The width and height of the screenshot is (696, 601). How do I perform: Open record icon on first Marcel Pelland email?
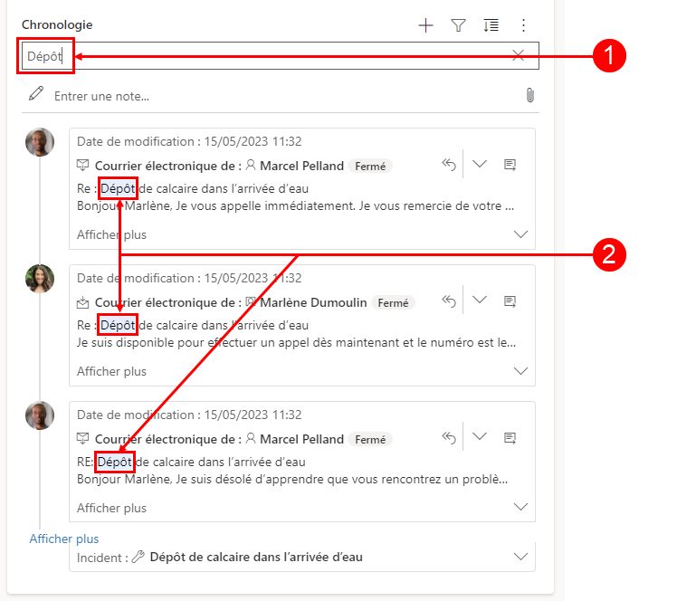(x=510, y=165)
